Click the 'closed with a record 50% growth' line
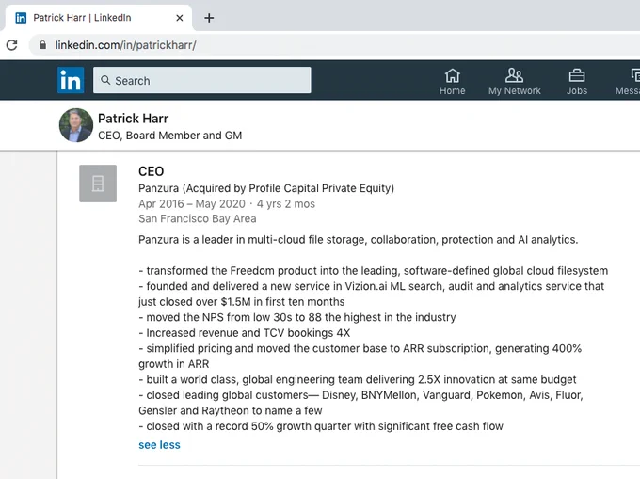The width and height of the screenshot is (640, 479). pos(321,426)
